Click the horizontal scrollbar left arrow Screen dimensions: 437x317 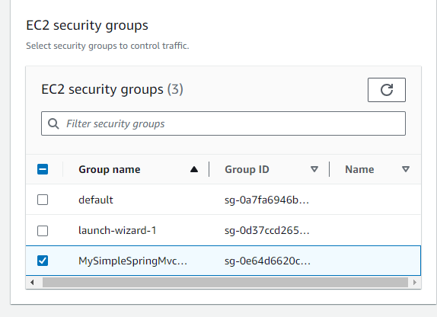pos(32,282)
